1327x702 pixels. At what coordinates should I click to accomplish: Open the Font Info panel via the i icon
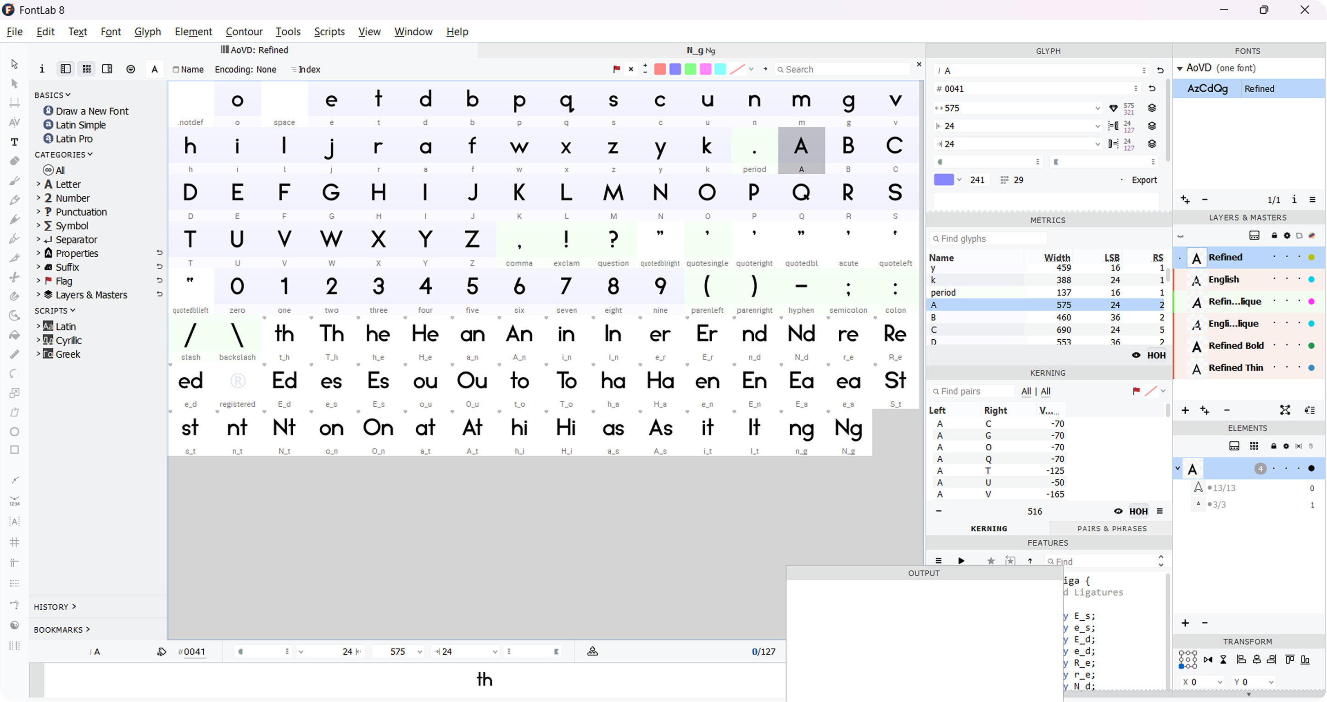tap(42, 68)
